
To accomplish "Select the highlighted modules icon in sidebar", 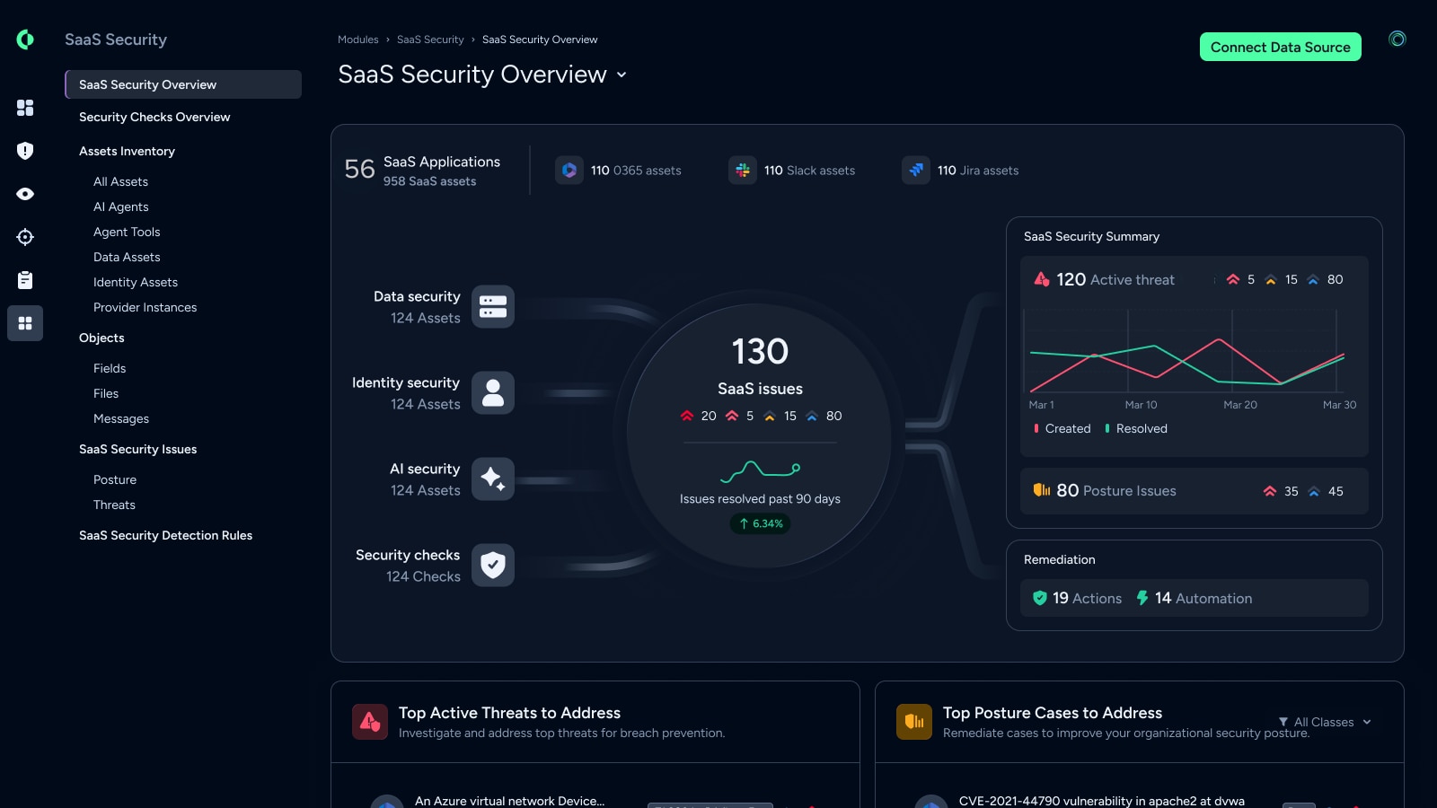I will click(25, 323).
